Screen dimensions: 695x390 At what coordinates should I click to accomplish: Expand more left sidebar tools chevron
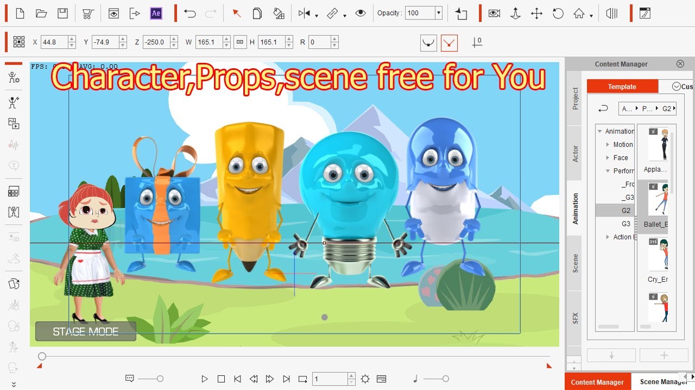(x=14, y=384)
